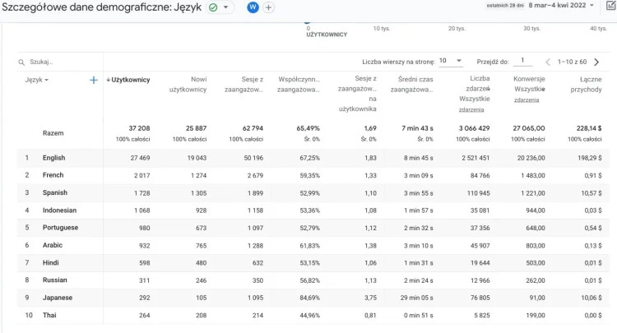Viewport: 617px width, 333px height.
Task: Click the blue W segment avatar
Action: [253, 7]
